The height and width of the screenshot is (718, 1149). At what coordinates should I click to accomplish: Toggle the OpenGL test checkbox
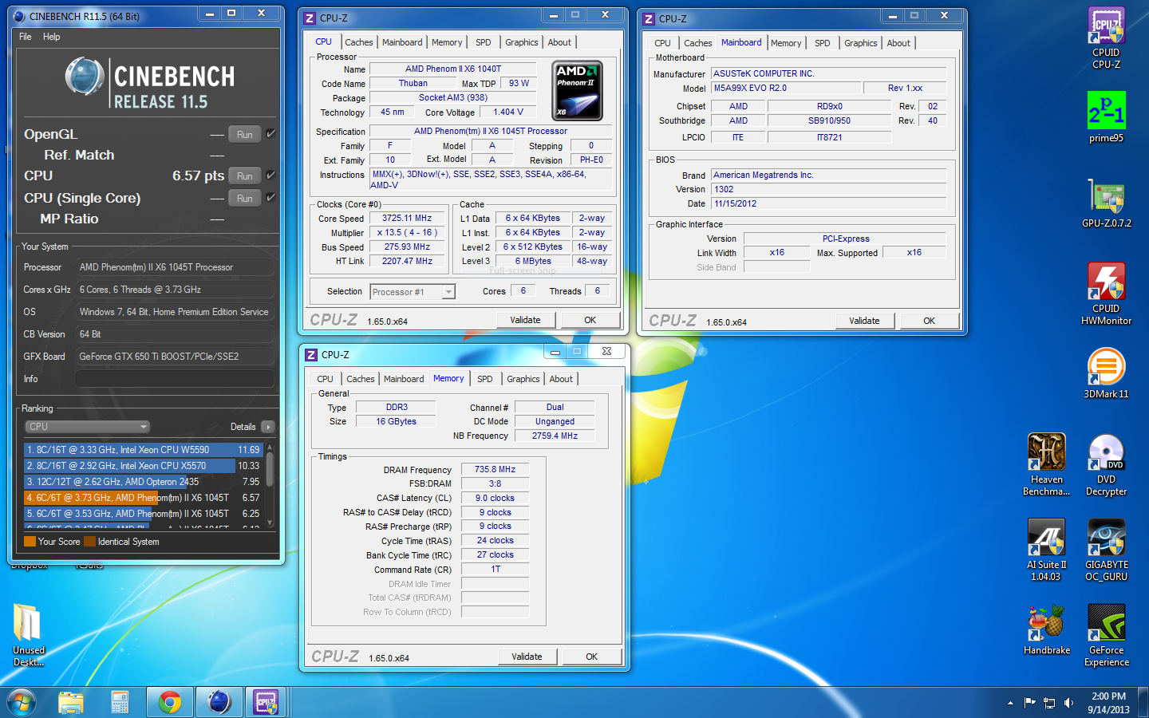(270, 133)
